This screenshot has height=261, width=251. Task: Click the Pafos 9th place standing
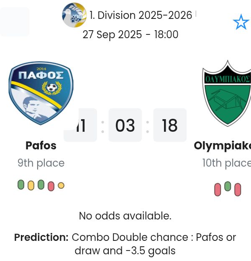tap(41, 163)
